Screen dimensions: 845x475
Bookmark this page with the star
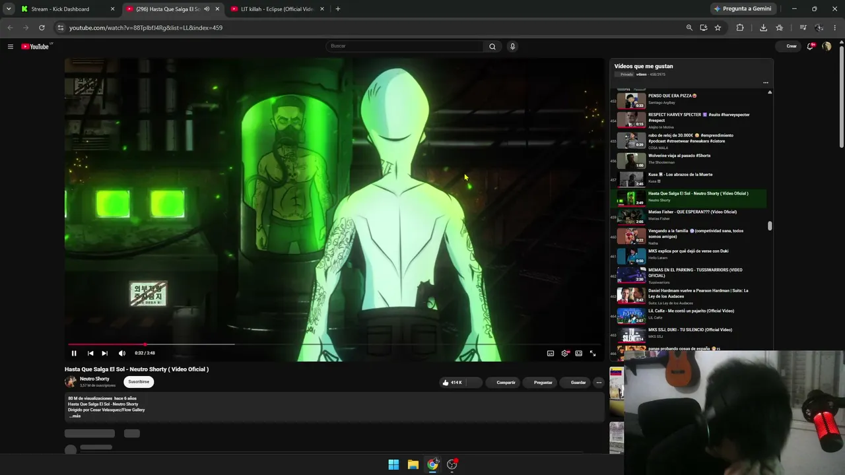pyautogui.click(x=718, y=28)
